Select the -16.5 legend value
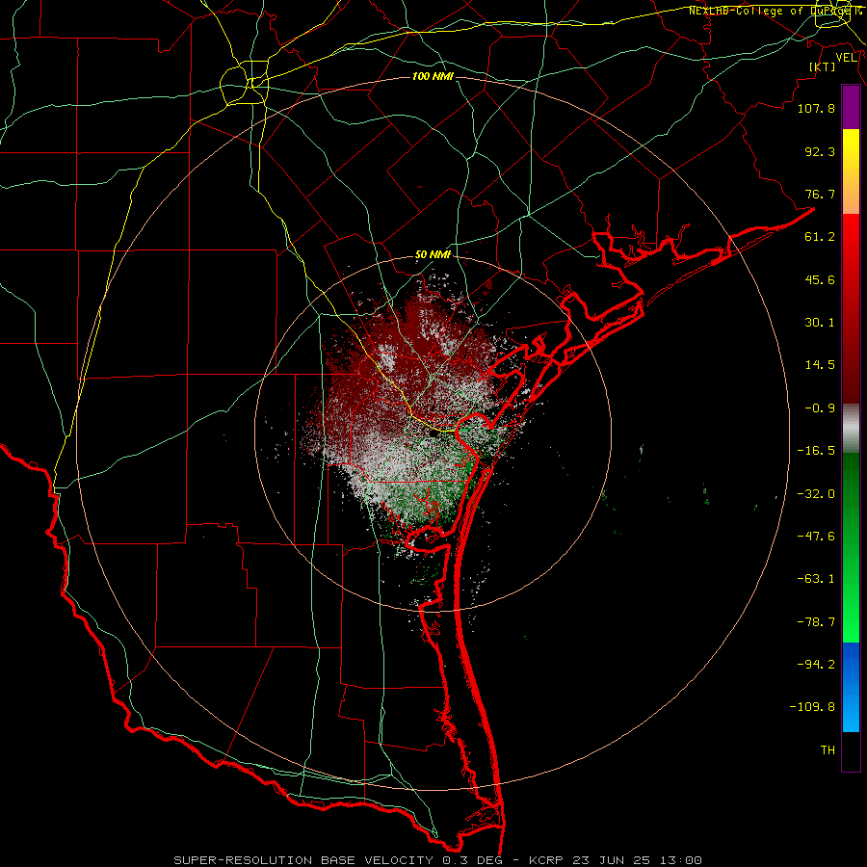This screenshot has width=867, height=867. point(816,451)
